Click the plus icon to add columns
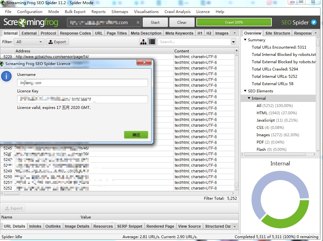Viewport: 323px width, 241px height. point(237,50)
